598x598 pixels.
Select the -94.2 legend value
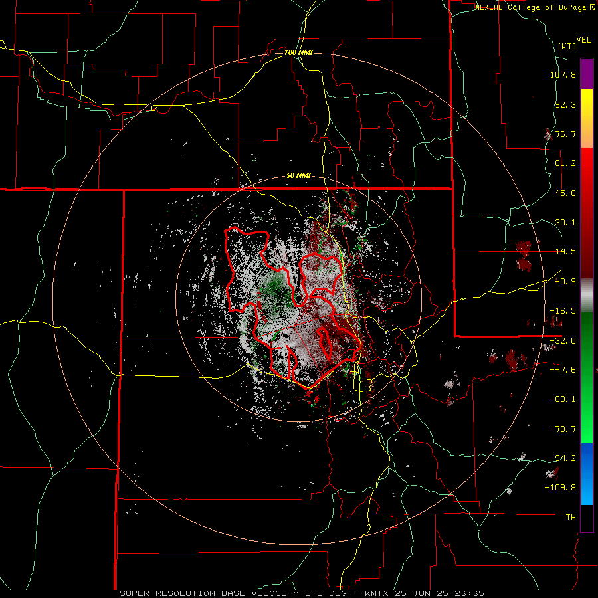tap(563, 458)
